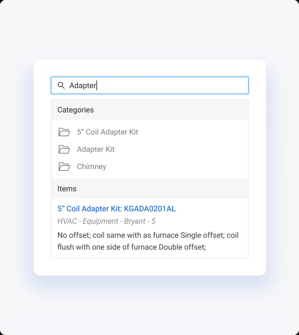Click the description line starting with No offset
Image resolution: width=299 pixels, height=335 pixels.
click(148, 235)
